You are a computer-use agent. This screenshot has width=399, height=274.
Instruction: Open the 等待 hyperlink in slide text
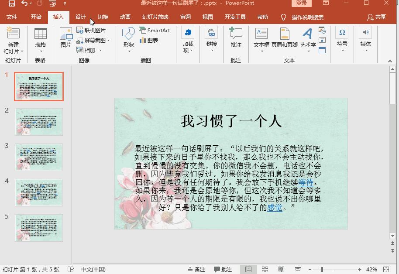point(306,182)
